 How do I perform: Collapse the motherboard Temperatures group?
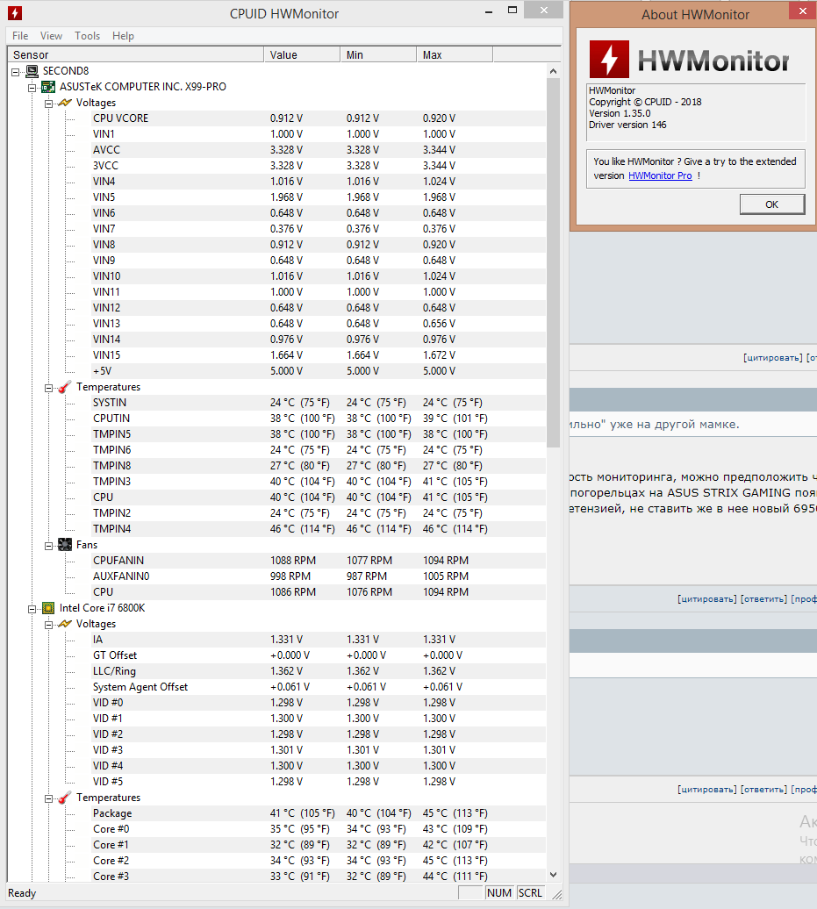[49, 388]
